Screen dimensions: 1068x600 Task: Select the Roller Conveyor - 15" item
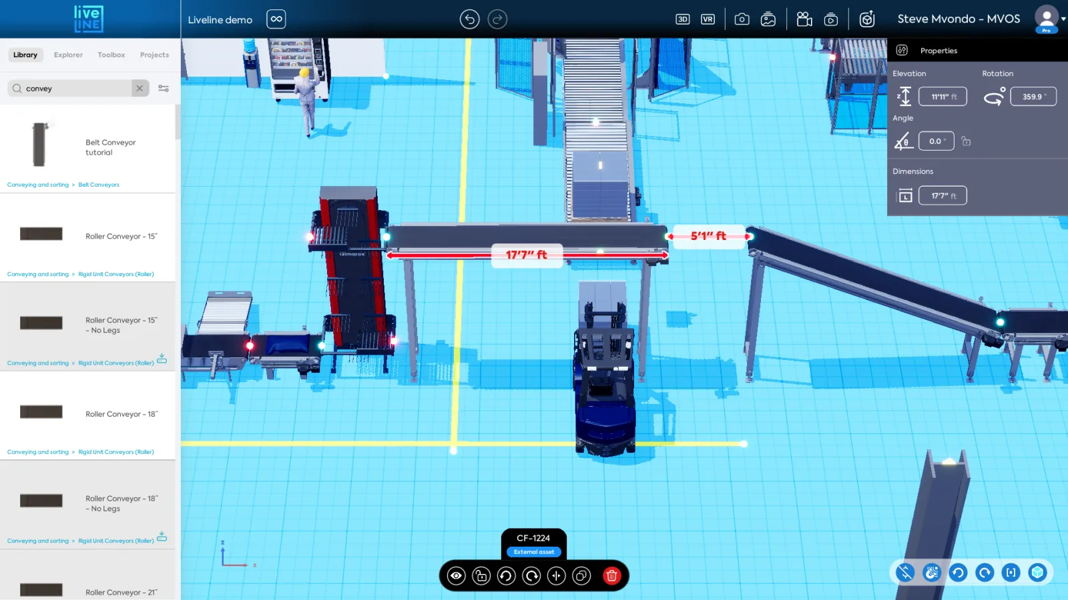(x=87, y=237)
